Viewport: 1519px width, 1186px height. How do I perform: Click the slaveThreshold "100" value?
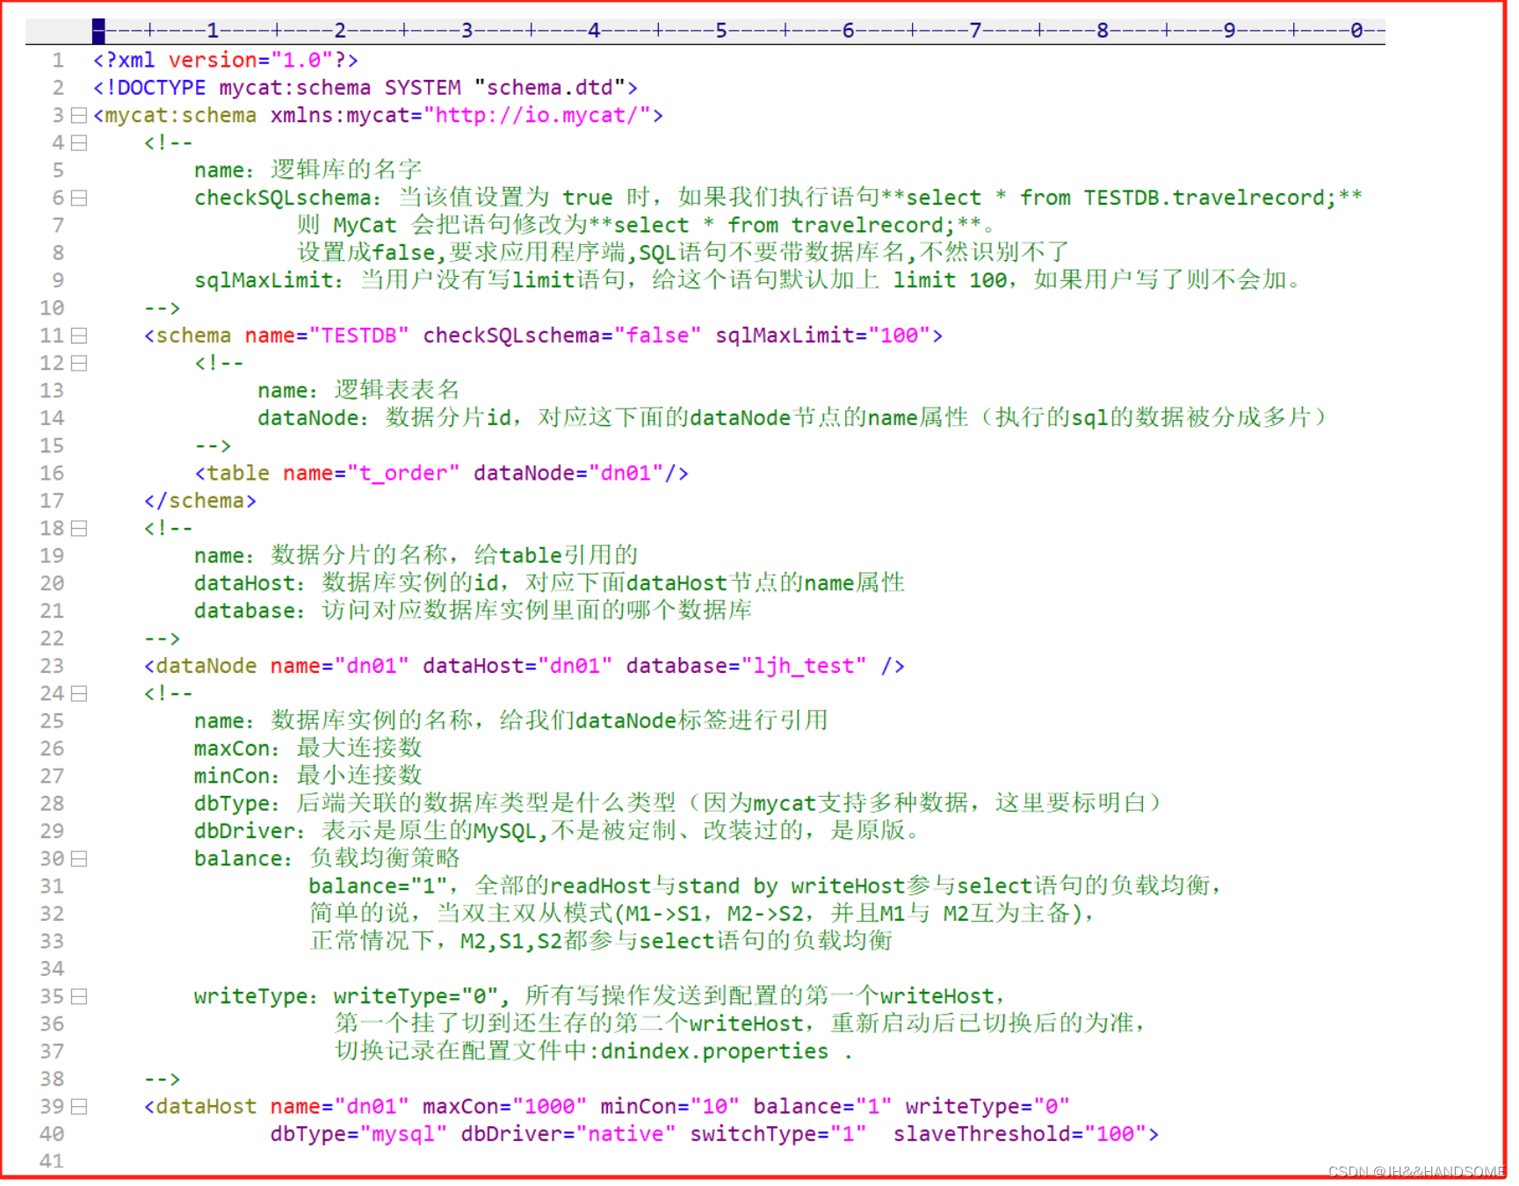1116,1134
